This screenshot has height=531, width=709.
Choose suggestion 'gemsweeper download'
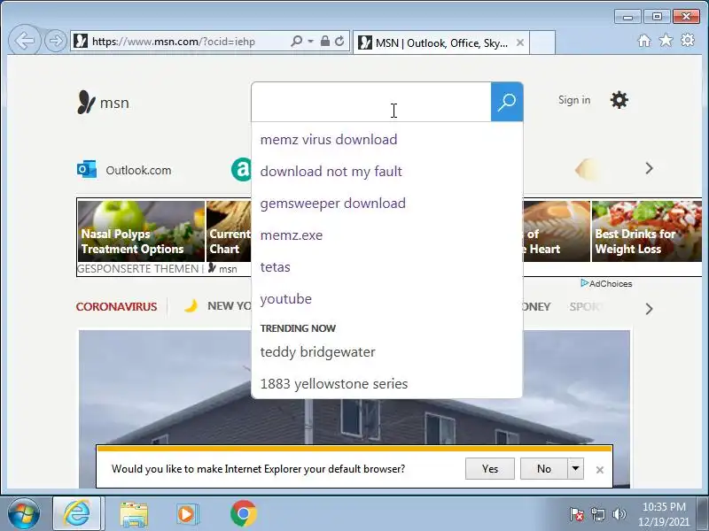tap(387, 204)
